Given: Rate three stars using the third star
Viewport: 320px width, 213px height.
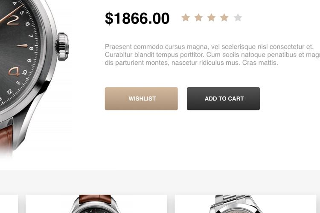Looking at the screenshot, I should tap(212, 17).
